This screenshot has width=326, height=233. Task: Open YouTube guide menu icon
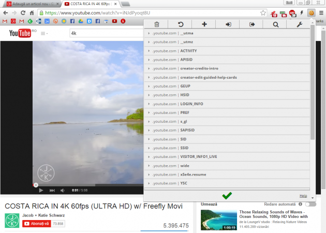[x=44, y=33]
